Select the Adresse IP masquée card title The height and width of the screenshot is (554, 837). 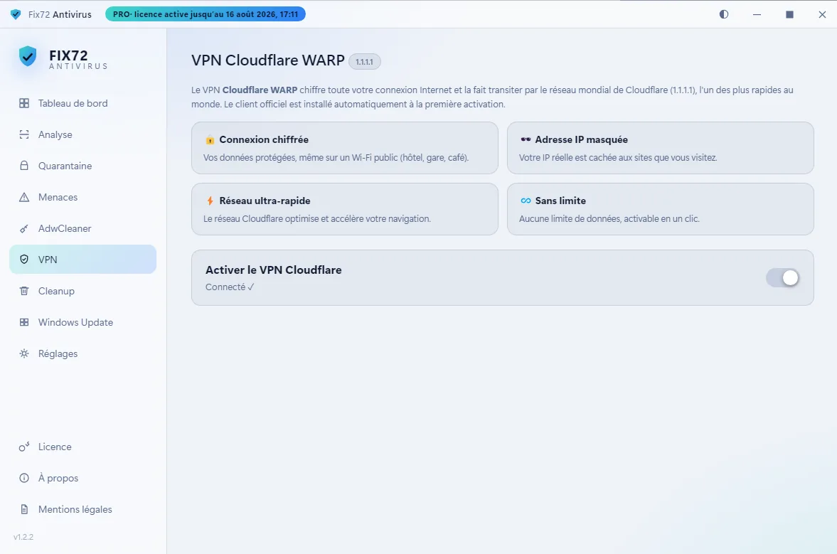581,139
